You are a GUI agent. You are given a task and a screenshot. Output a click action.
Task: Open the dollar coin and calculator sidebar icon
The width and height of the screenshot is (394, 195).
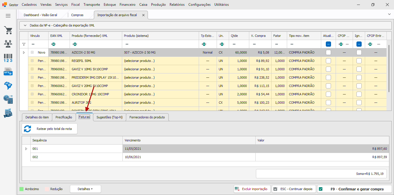[8, 99]
